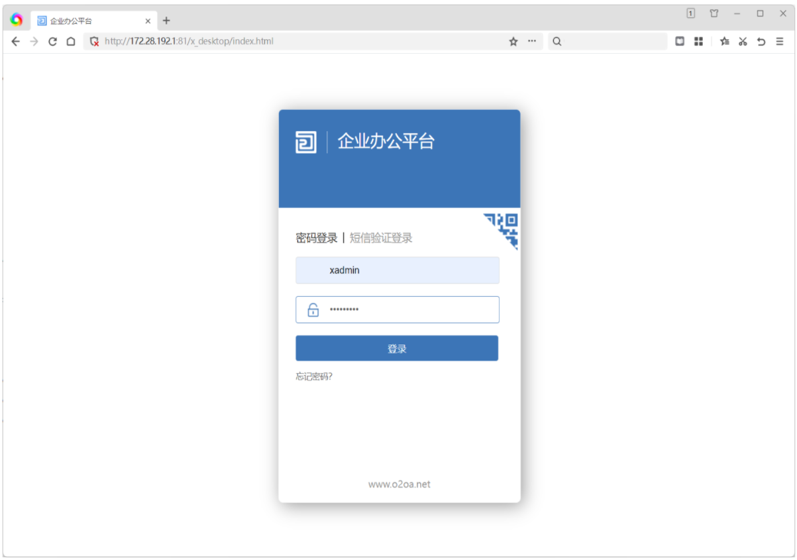
Task: Click the colorful browser logo icon
Action: point(17,20)
